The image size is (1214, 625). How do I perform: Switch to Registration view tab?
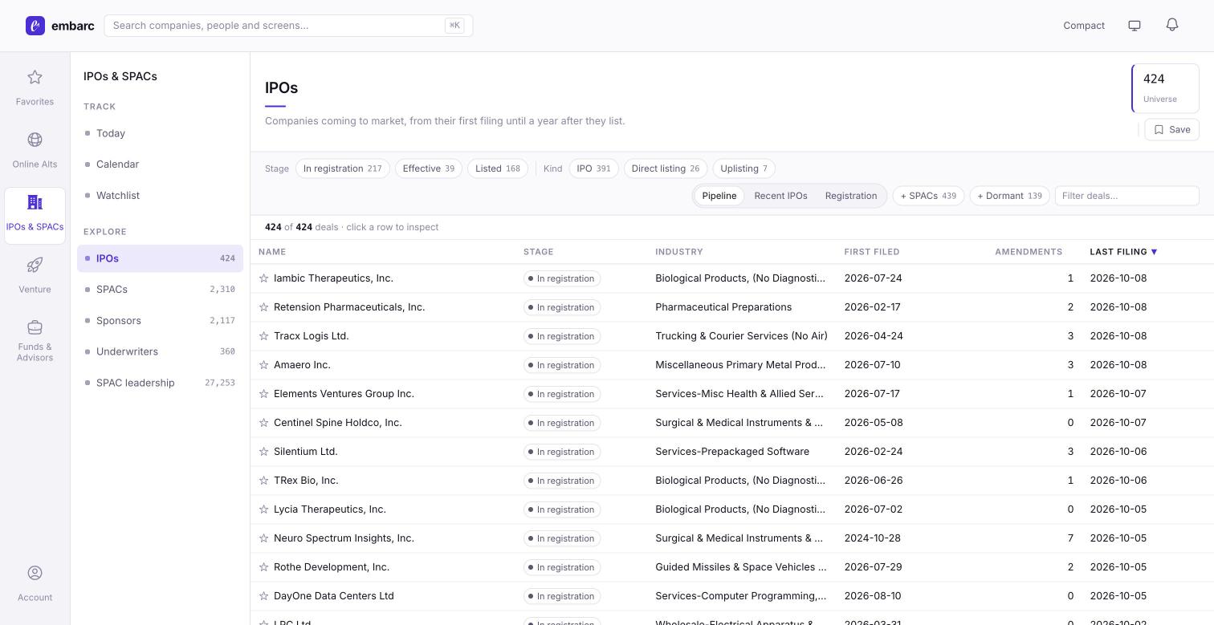pos(851,196)
